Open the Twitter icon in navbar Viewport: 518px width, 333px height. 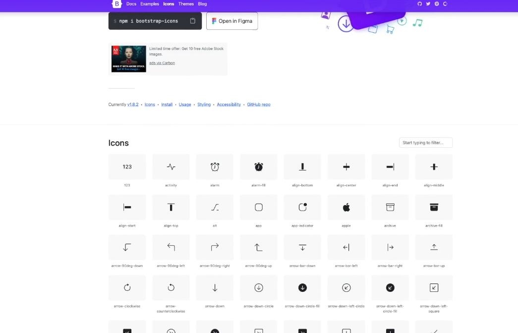tap(428, 3)
